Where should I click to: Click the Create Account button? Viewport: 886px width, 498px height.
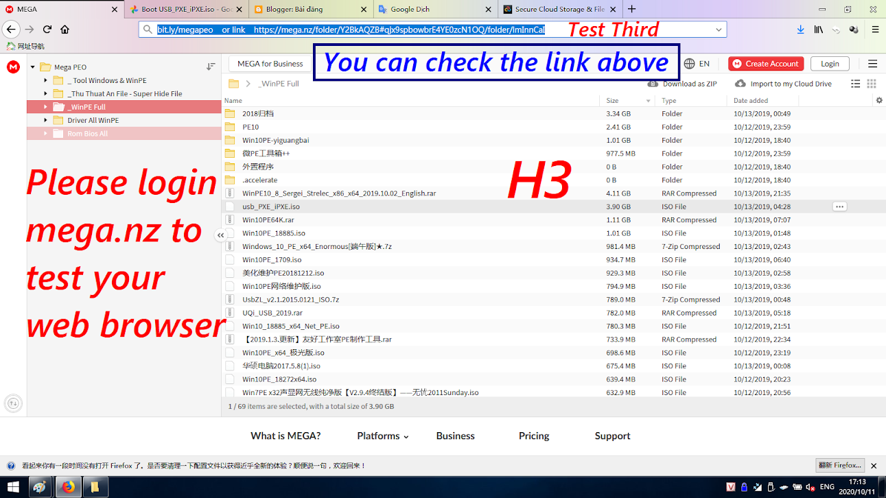[766, 64]
